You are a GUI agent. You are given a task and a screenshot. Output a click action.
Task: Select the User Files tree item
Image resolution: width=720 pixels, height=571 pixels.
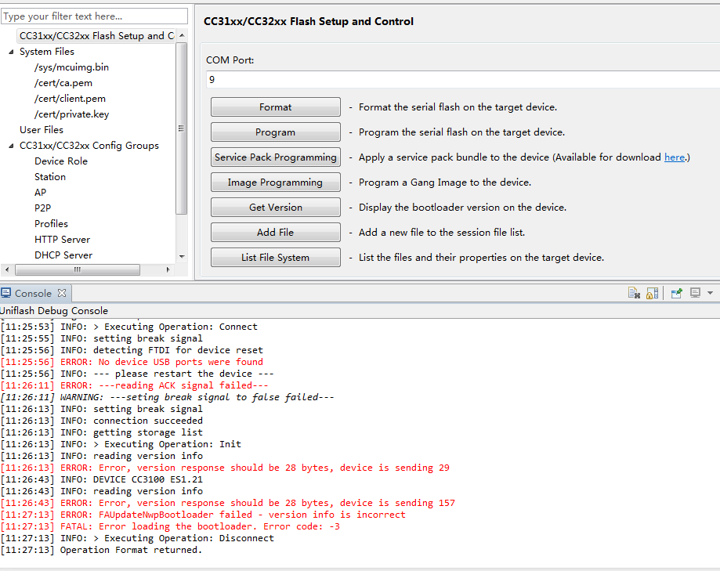tap(42, 130)
